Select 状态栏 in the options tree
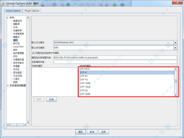This screenshot has height=138, width=184. click(x=16, y=69)
